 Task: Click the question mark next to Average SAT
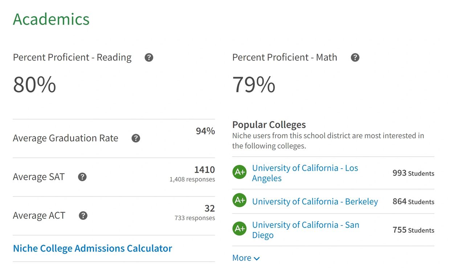[x=82, y=177]
